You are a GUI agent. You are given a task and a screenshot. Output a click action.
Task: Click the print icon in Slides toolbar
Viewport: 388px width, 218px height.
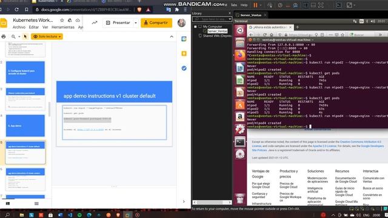point(4,36)
